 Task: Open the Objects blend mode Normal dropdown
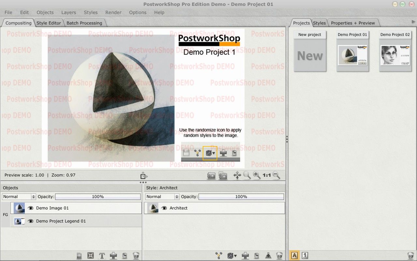pyautogui.click(x=19, y=197)
